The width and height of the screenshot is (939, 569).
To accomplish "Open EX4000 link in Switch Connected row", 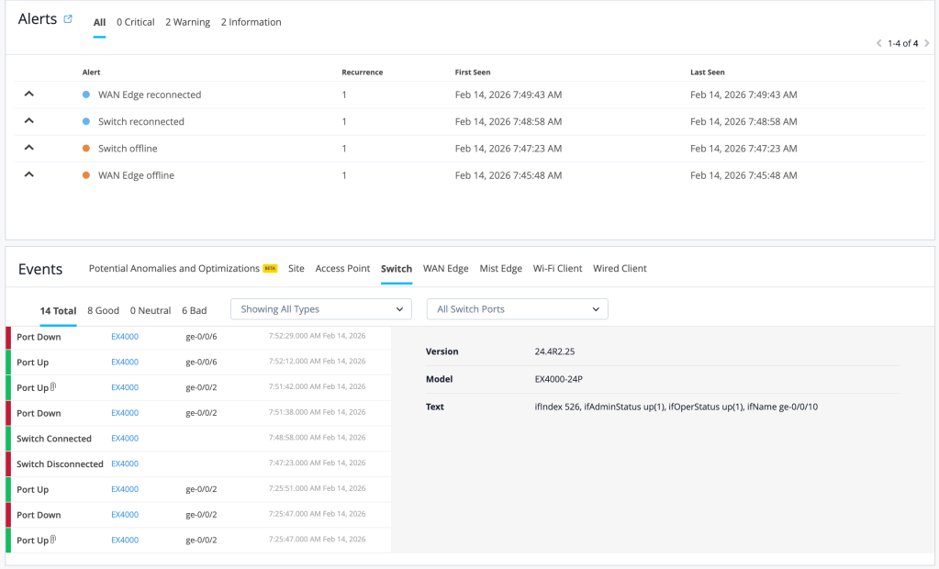I will click(x=125, y=439).
